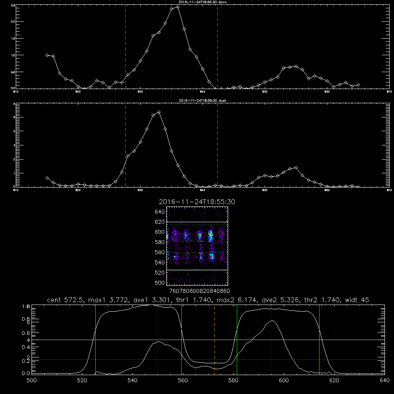Click the lower white boundary line in the image
The image size is (394, 394).
click(x=197, y=270)
